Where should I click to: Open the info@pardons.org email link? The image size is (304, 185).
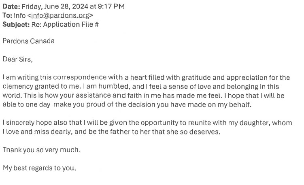click(x=60, y=15)
